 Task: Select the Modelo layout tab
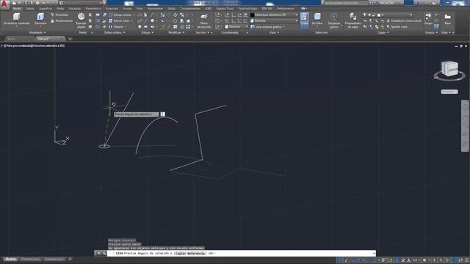pos(11,259)
